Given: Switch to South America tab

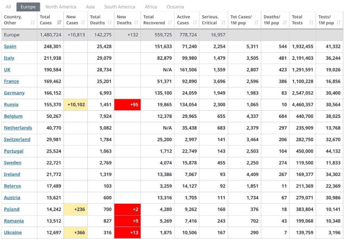Looking at the screenshot, I should (x=119, y=7).
